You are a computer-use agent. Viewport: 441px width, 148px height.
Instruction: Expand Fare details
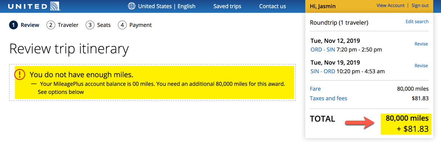click(x=315, y=89)
